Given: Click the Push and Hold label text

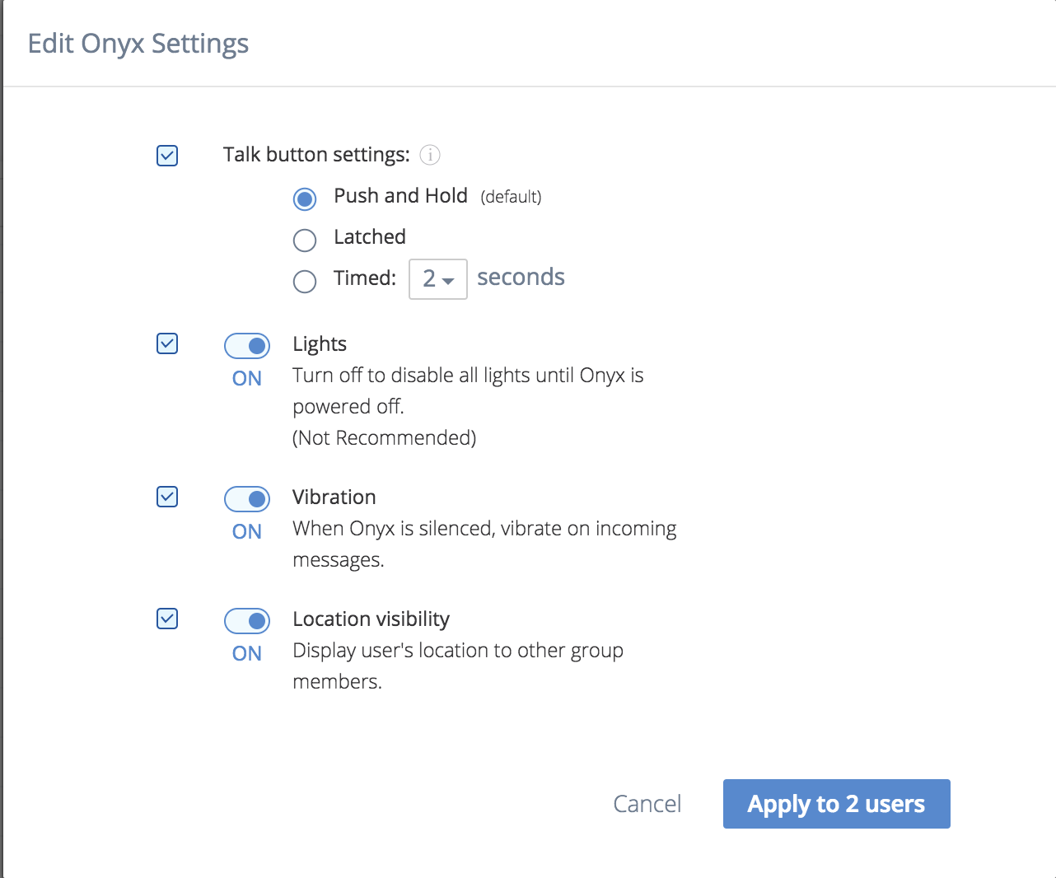Looking at the screenshot, I should tap(400, 196).
